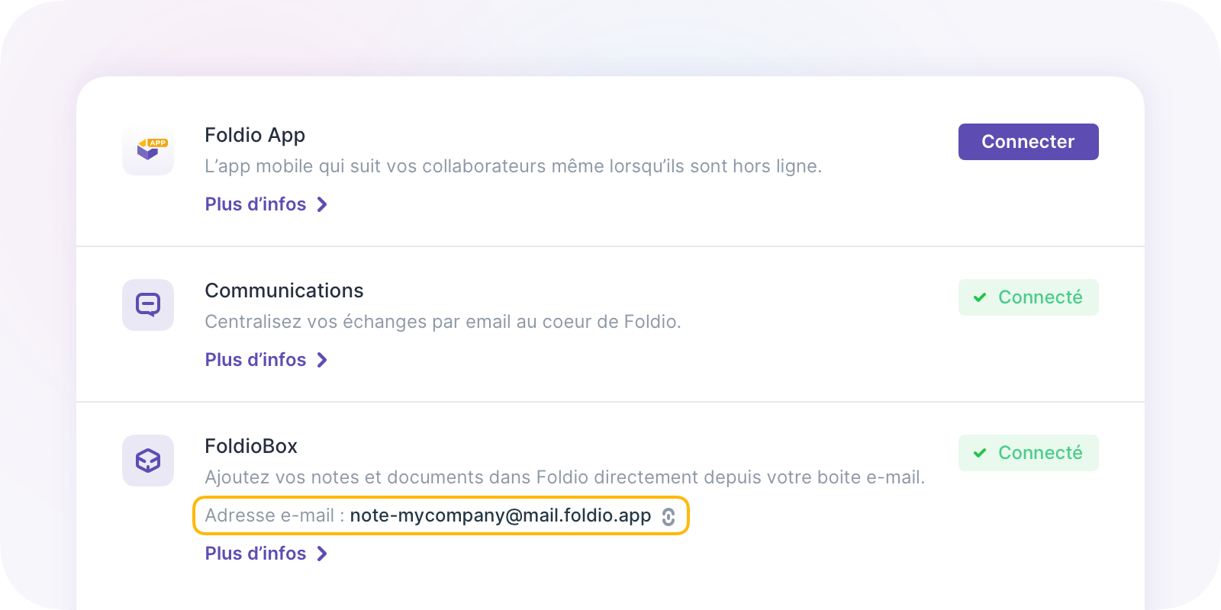Expand the chevron below the FoldioBox email address
Image resolution: width=1221 pixels, height=610 pixels.
coord(322,554)
